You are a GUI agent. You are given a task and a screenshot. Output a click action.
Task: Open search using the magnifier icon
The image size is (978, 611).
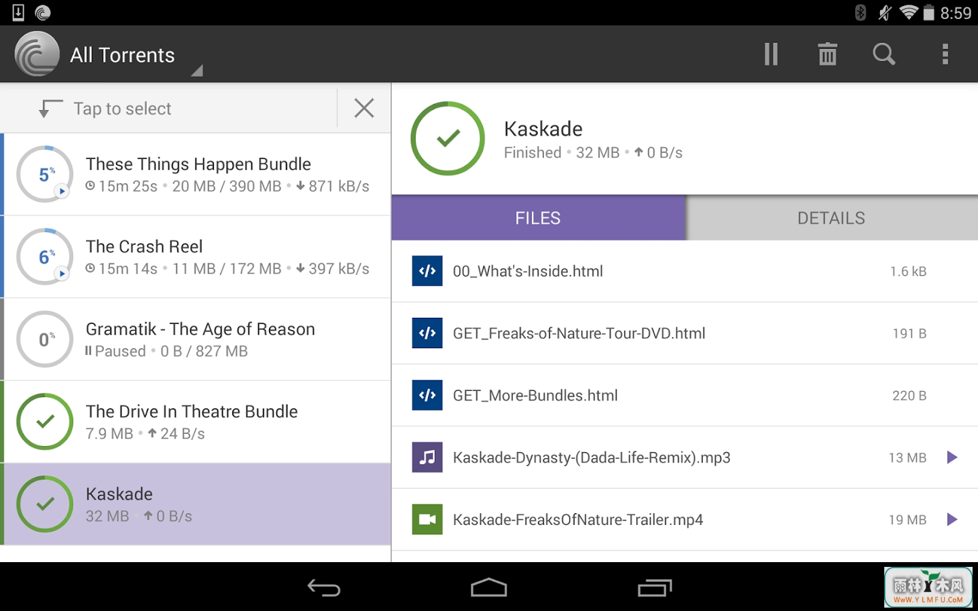click(x=884, y=54)
